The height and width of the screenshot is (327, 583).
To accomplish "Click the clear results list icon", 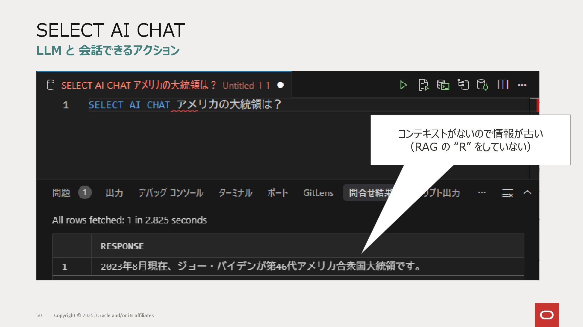I will coord(507,193).
